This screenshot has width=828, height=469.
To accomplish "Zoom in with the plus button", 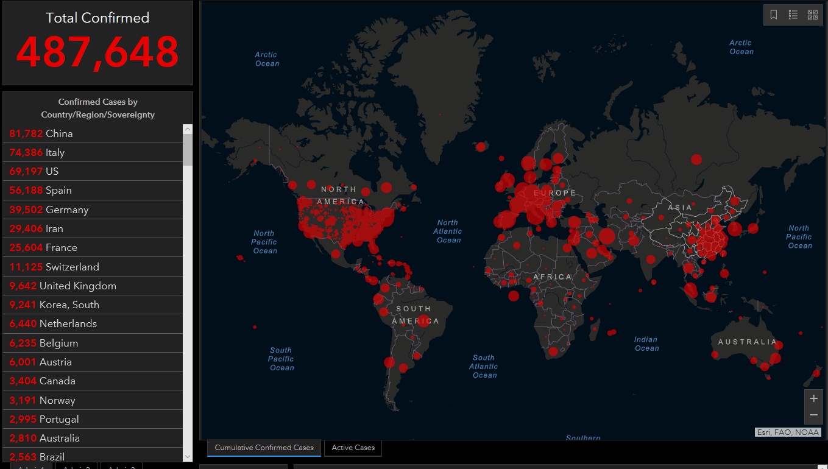I will (x=813, y=399).
